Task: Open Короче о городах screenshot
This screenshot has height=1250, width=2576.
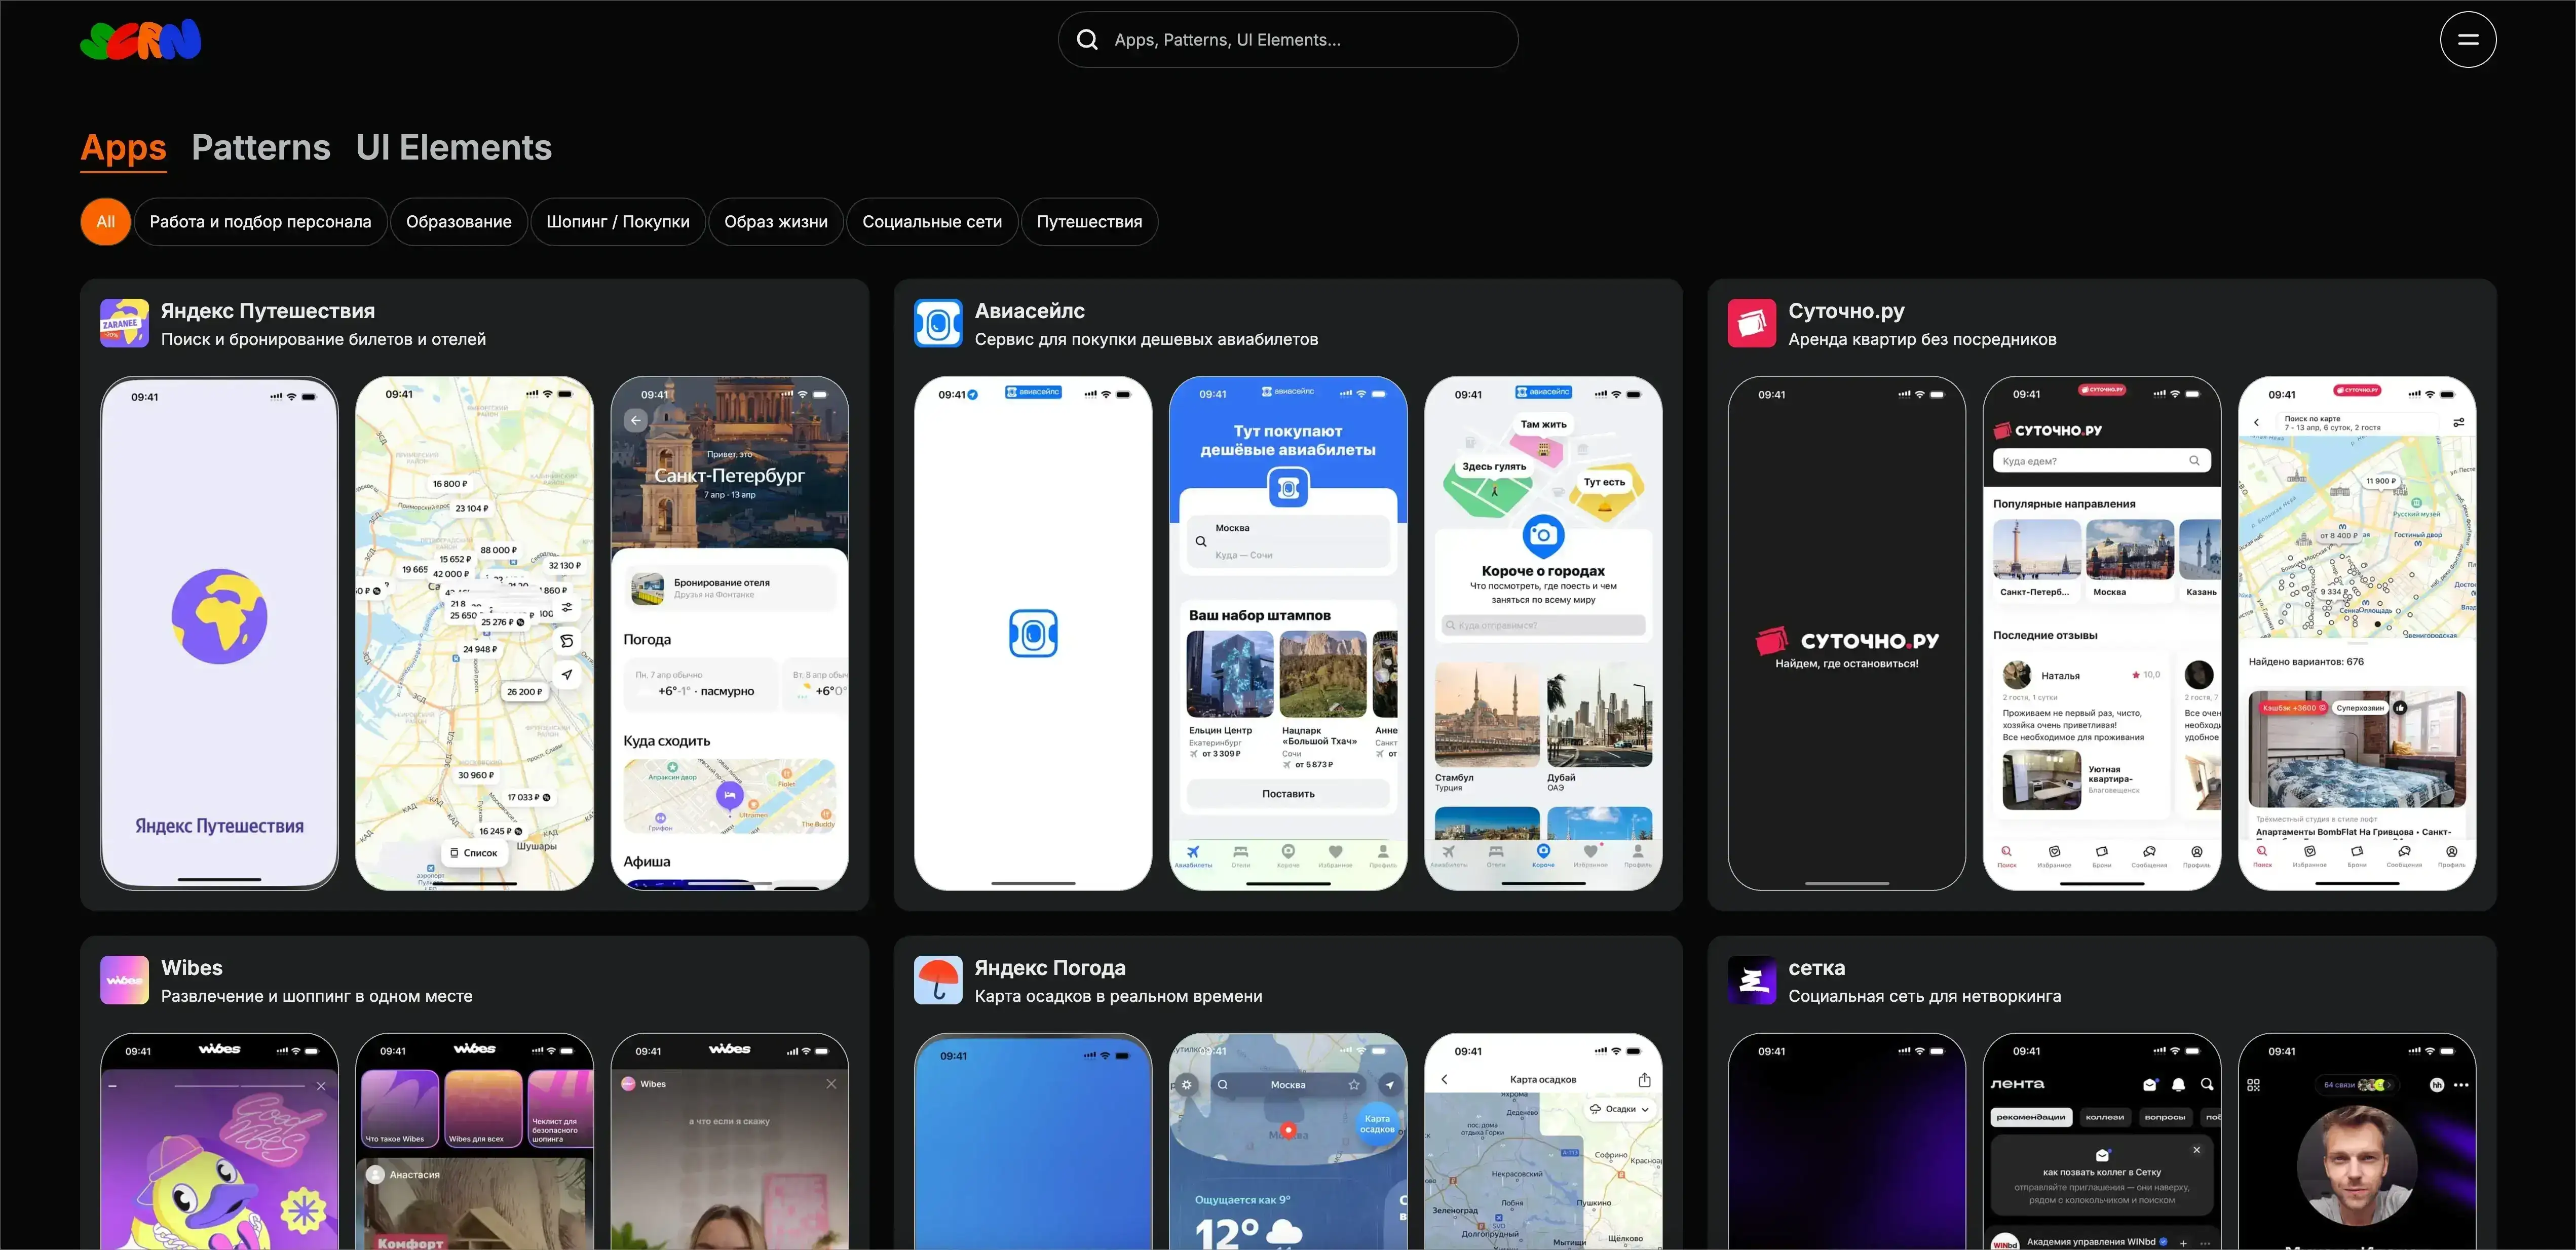Action: pyautogui.click(x=1543, y=634)
